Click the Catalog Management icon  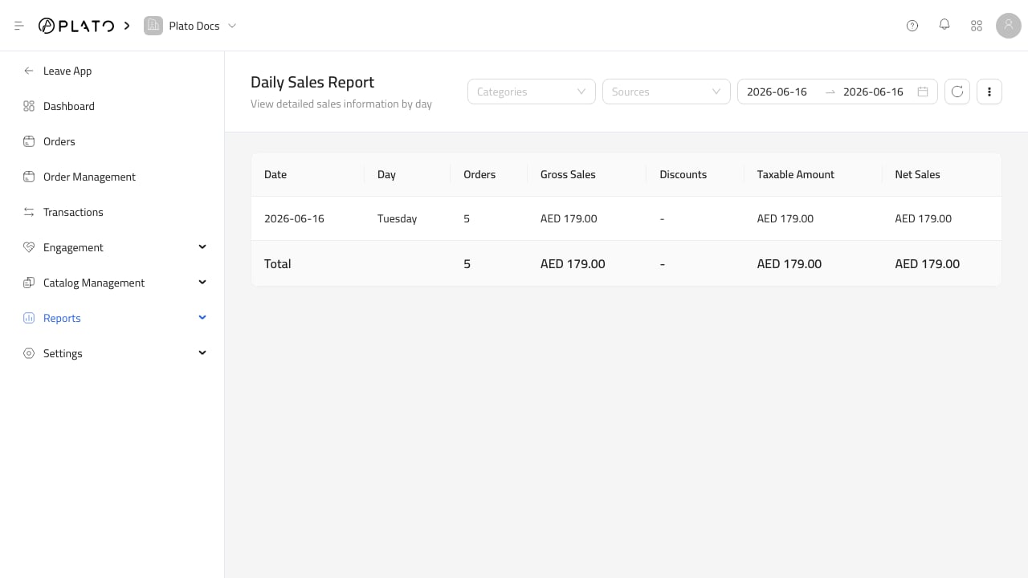pos(29,283)
